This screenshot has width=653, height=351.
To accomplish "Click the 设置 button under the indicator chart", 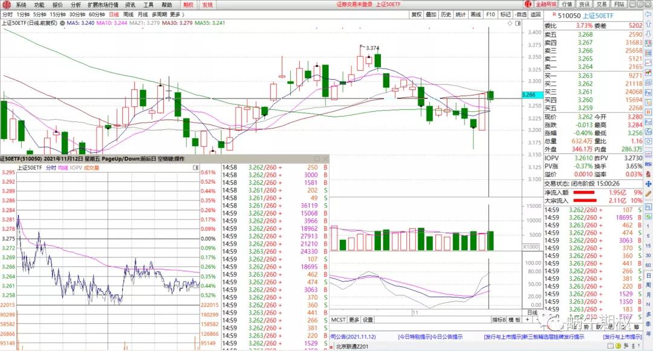I will pyautogui.click(x=368, y=320).
